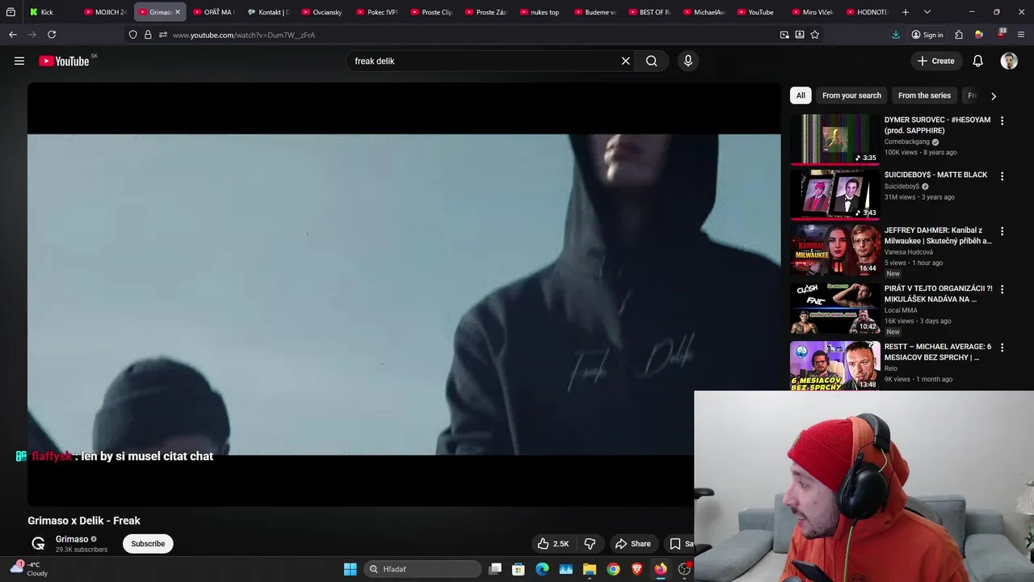Switch to the MichaelAv browser tab
The width and height of the screenshot is (1034, 582).
(703, 12)
